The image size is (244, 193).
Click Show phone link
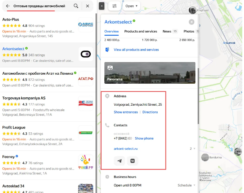tap(144, 138)
